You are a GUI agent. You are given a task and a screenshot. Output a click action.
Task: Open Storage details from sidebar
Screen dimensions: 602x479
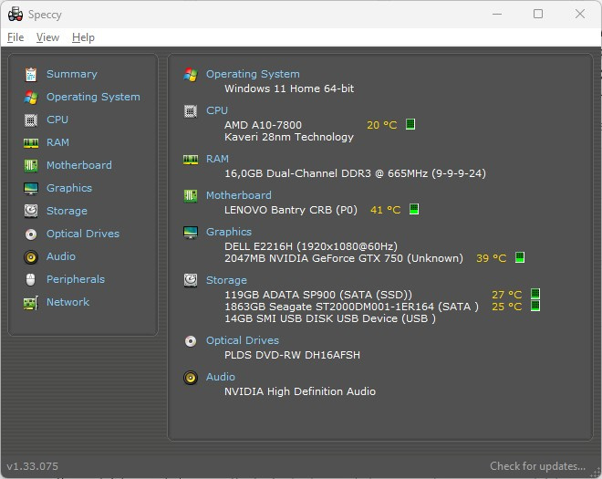coord(67,211)
